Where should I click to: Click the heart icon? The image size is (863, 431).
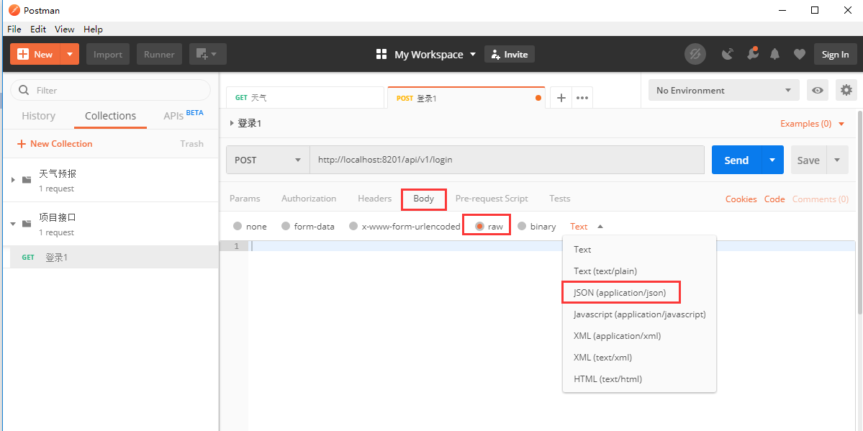pos(799,54)
